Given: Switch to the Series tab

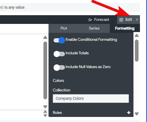Looking at the screenshot, I should (x=94, y=28).
